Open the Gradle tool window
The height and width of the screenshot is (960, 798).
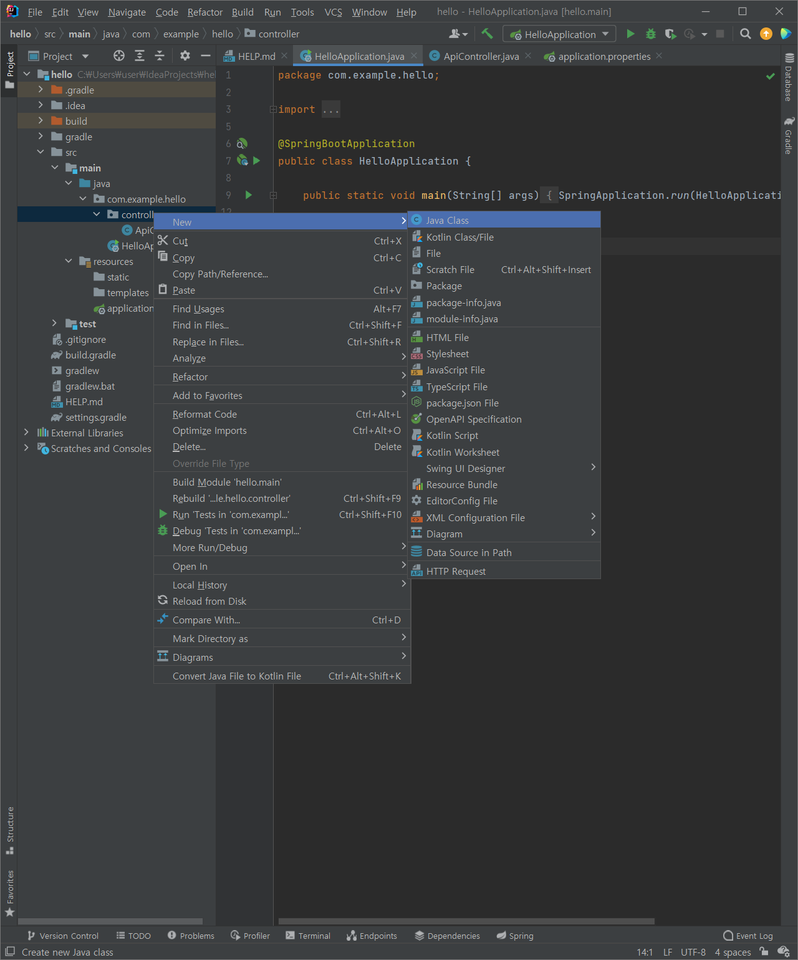click(789, 135)
